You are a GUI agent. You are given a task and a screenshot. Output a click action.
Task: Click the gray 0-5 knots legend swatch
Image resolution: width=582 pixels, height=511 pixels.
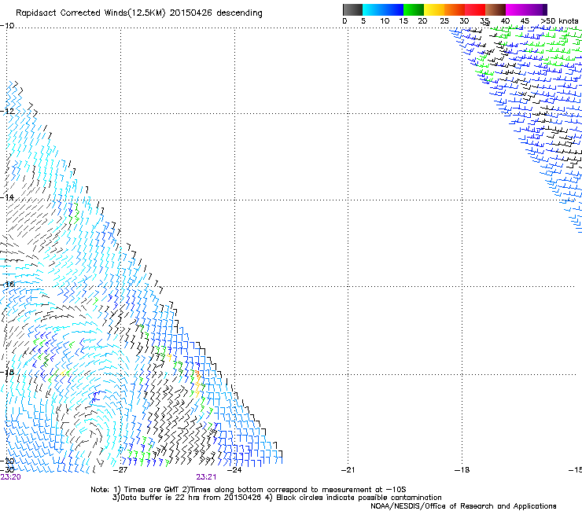pos(352,9)
